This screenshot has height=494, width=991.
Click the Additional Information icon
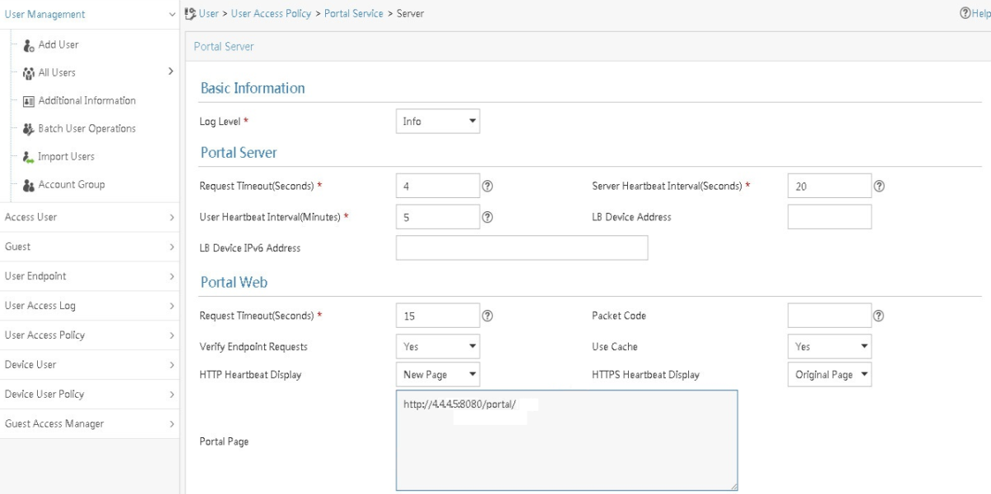click(x=29, y=101)
